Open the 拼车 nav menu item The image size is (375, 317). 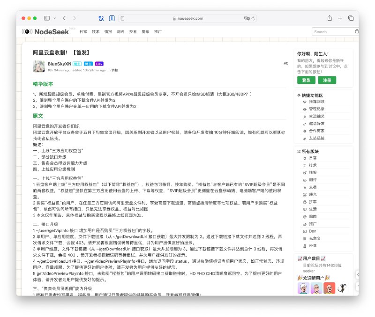(145, 32)
